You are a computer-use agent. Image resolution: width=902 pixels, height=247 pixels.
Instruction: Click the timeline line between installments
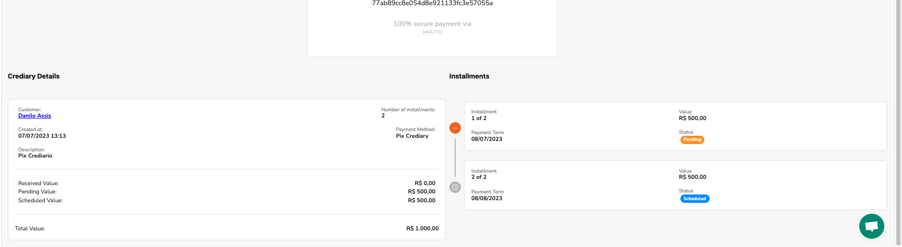[x=455, y=158]
